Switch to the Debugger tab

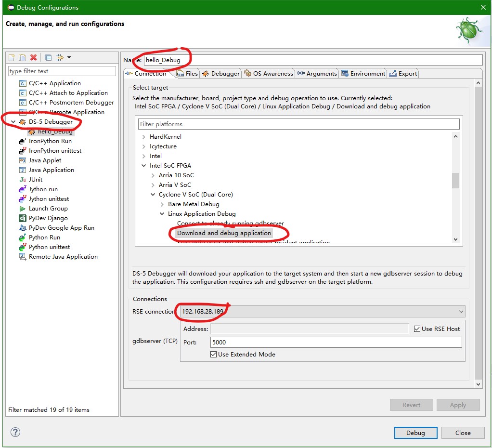coord(221,74)
